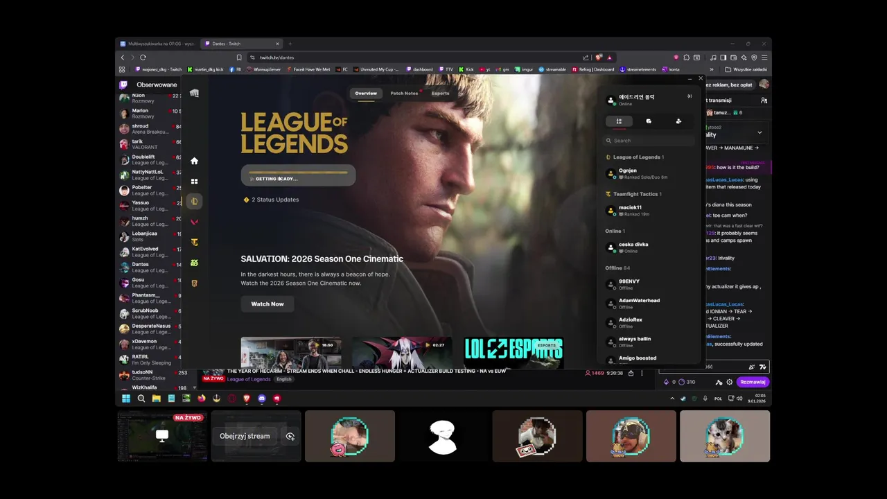Open the chat messages icon in friends panel

[649, 121]
